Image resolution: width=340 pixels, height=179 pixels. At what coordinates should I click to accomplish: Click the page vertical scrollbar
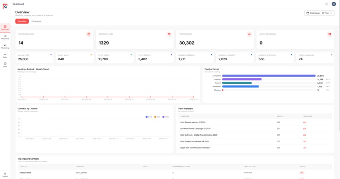(339, 66)
